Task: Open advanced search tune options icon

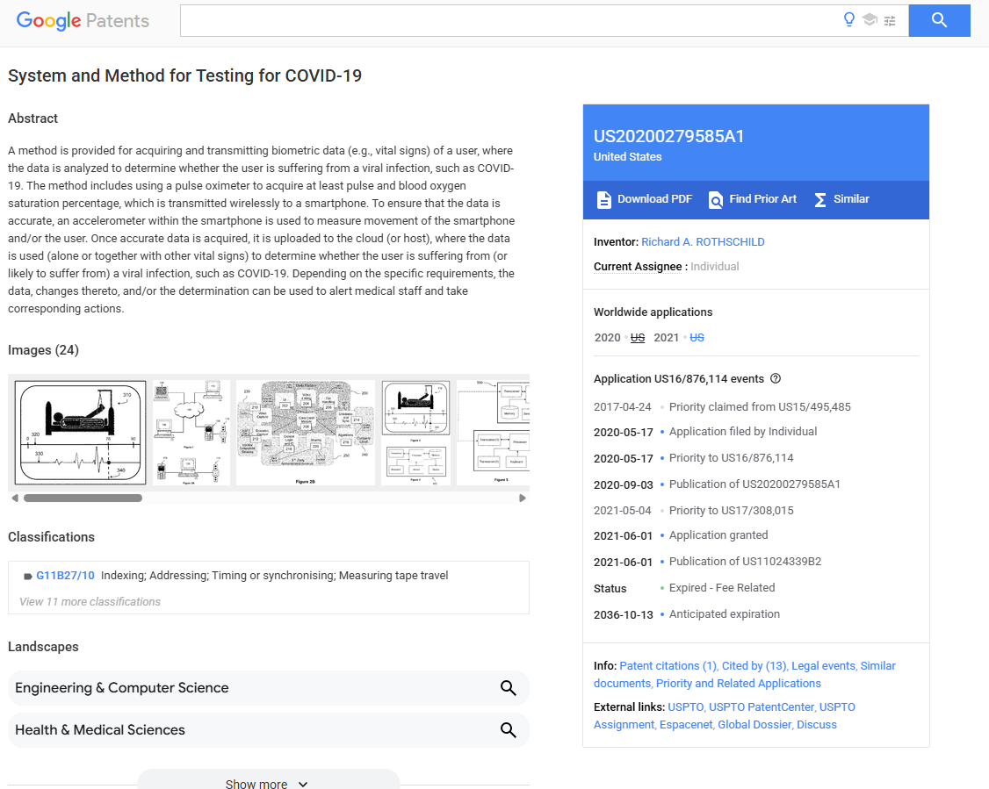Action: click(890, 20)
